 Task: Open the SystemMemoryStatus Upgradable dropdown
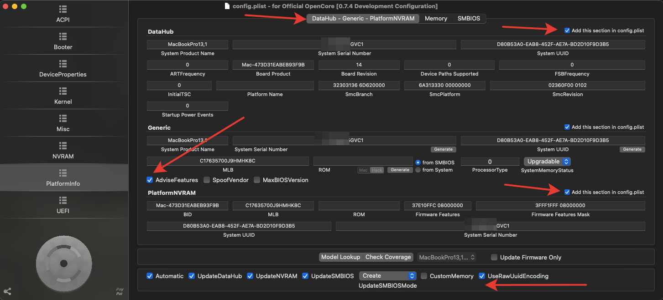[x=547, y=162]
